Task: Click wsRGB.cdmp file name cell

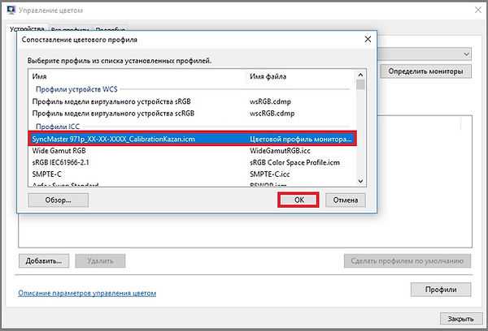Action: [x=270, y=101]
